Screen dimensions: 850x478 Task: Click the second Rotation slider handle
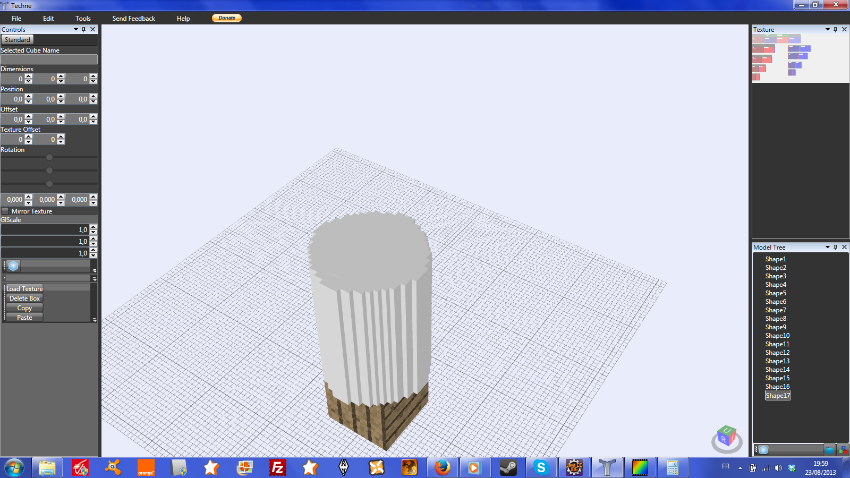pos(49,170)
